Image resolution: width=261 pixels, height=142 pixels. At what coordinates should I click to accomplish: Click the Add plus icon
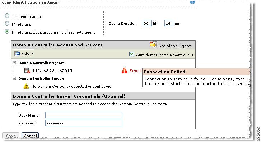point(17,54)
